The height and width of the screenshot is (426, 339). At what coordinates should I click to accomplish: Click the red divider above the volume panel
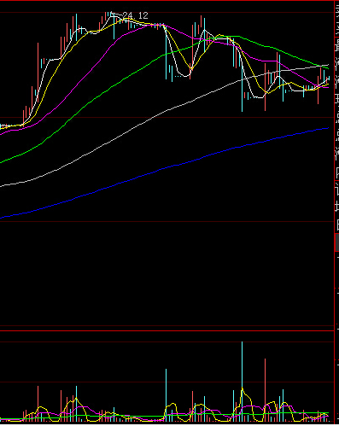tap(167, 330)
